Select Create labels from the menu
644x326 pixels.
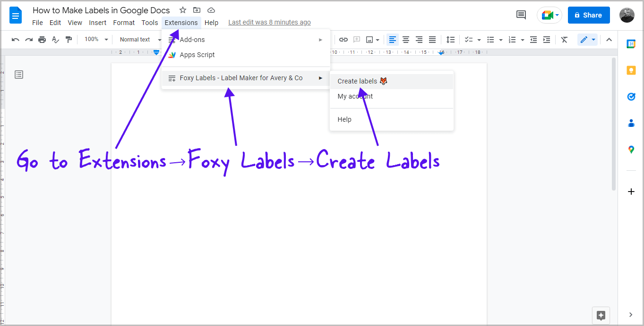(x=357, y=81)
